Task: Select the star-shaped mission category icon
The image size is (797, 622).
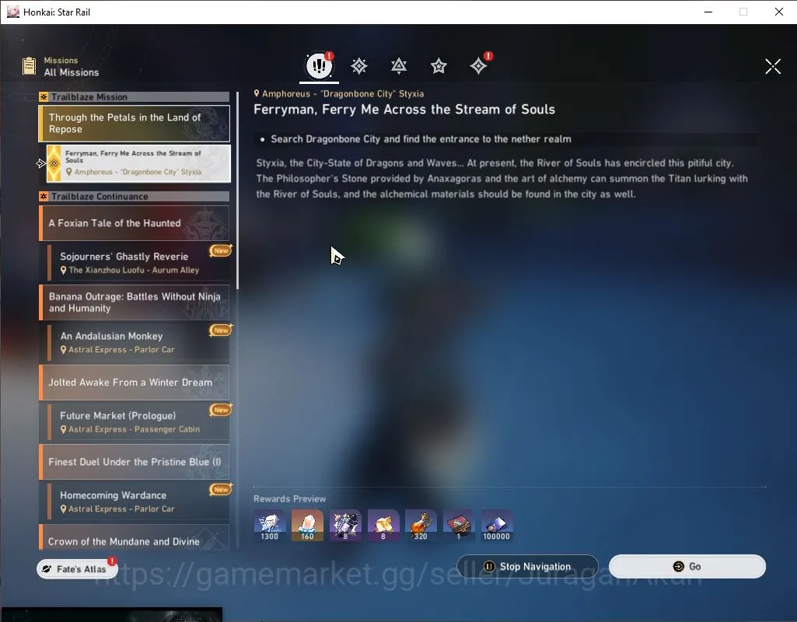Action: (x=439, y=65)
